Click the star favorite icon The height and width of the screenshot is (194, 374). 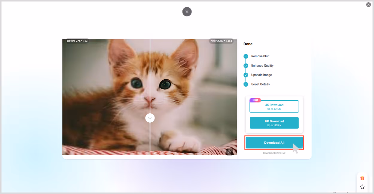coord(362,187)
